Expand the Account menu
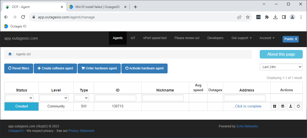Screen dimensions: 307x138 (x=267, y=38)
